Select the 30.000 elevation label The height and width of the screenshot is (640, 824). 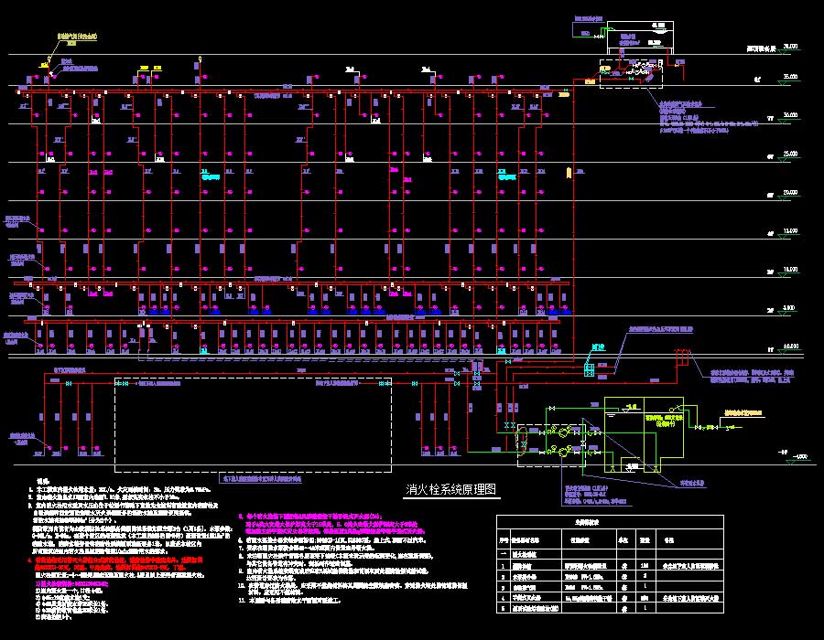coord(790,115)
